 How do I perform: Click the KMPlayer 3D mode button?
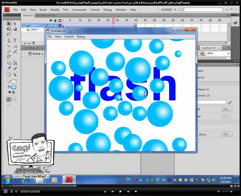pos(5,191)
